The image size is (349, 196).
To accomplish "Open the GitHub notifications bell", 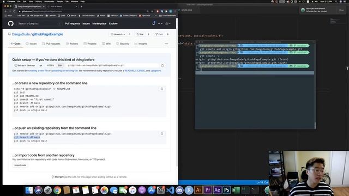I will click(154, 23).
